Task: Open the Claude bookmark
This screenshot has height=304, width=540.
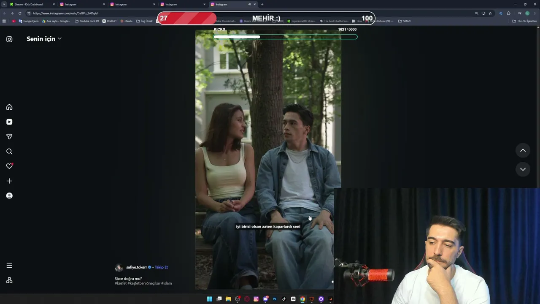Action: [x=126, y=21]
